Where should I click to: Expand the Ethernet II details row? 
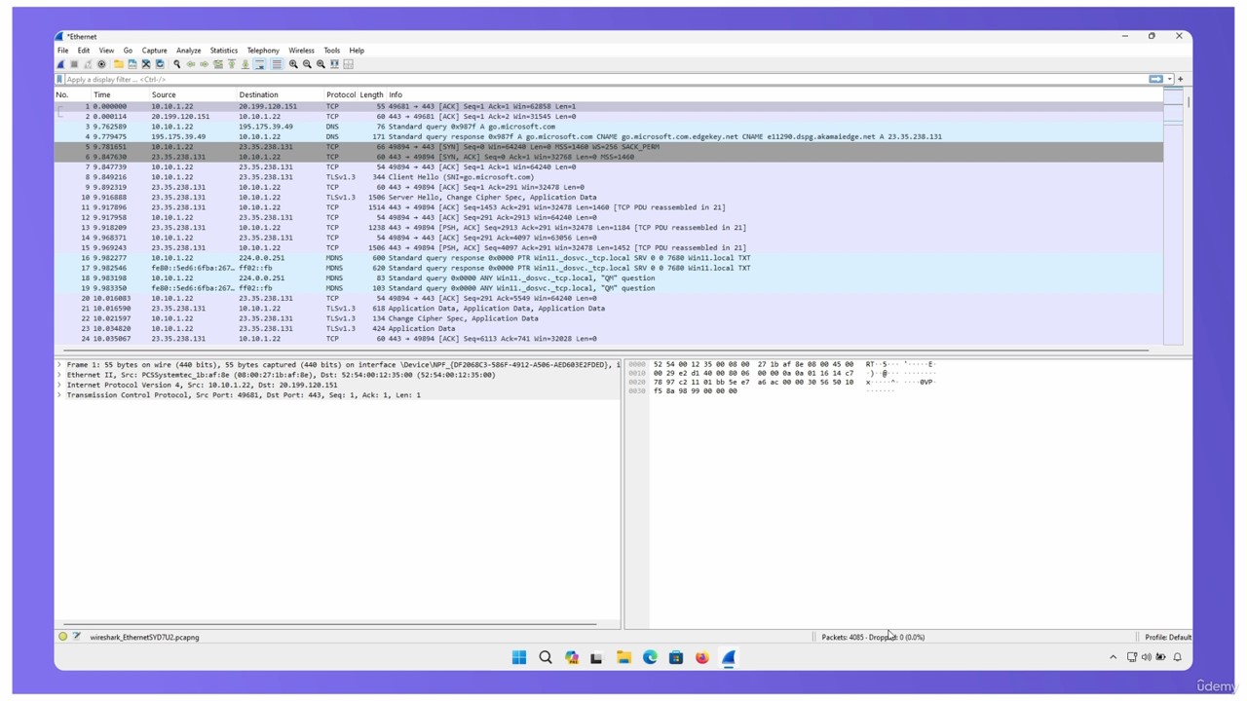[59, 375]
